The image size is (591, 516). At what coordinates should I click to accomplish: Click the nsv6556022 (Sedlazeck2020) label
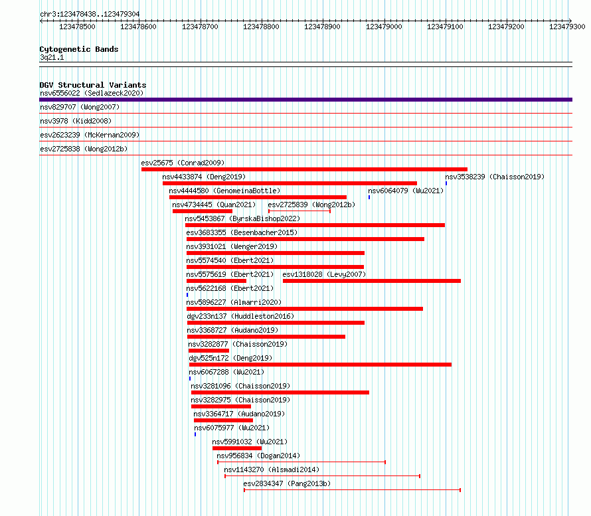click(92, 93)
